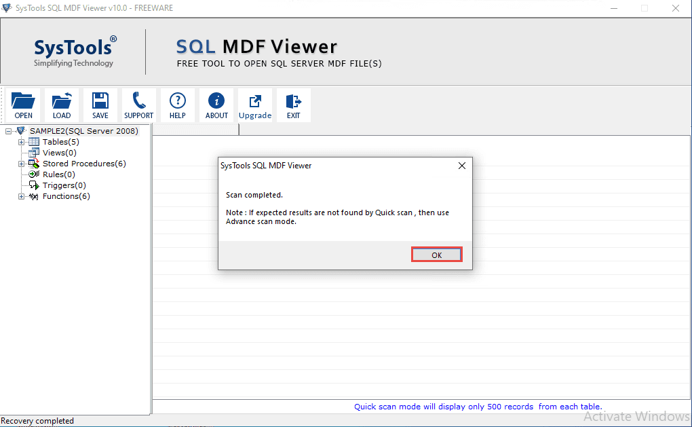Select the Tables(5) tree label

point(61,142)
